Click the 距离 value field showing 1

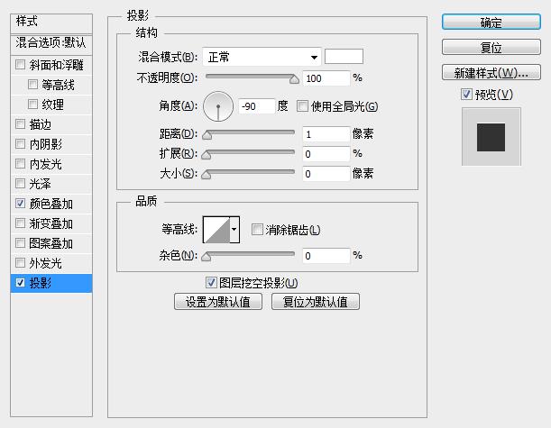[x=326, y=134]
